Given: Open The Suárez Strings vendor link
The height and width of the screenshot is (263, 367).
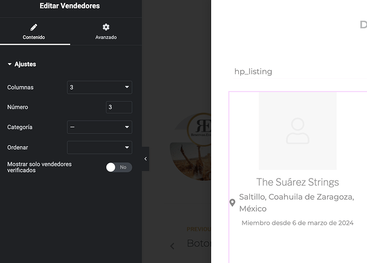Looking at the screenshot, I should (297, 182).
